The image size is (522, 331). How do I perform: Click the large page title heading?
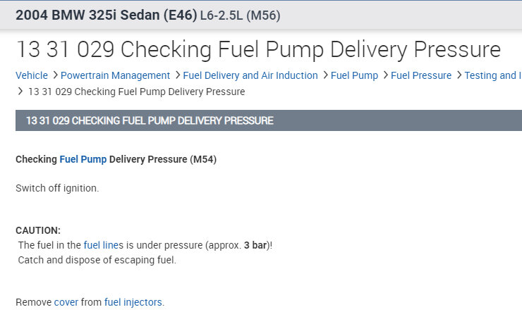(258, 50)
